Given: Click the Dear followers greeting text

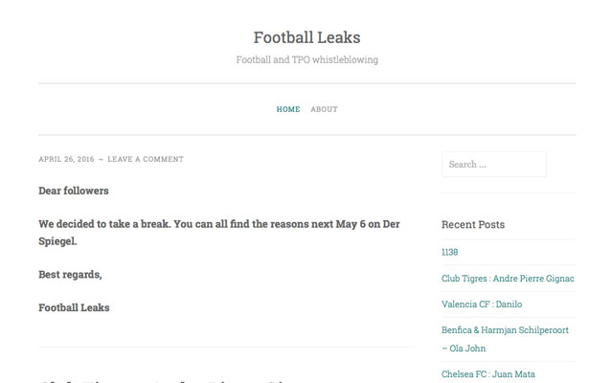Looking at the screenshot, I should click(x=74, y=191).
